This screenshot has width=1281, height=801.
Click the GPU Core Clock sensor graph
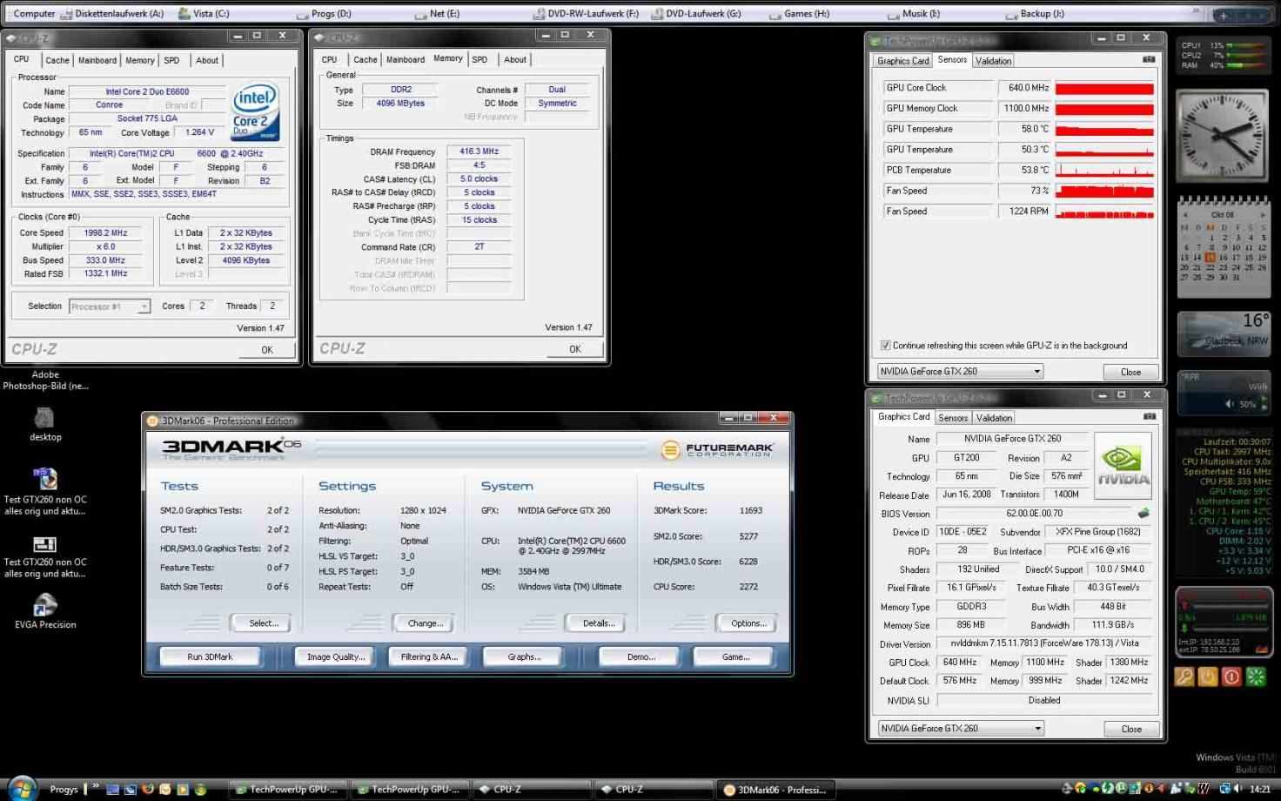coord(1104,88)
